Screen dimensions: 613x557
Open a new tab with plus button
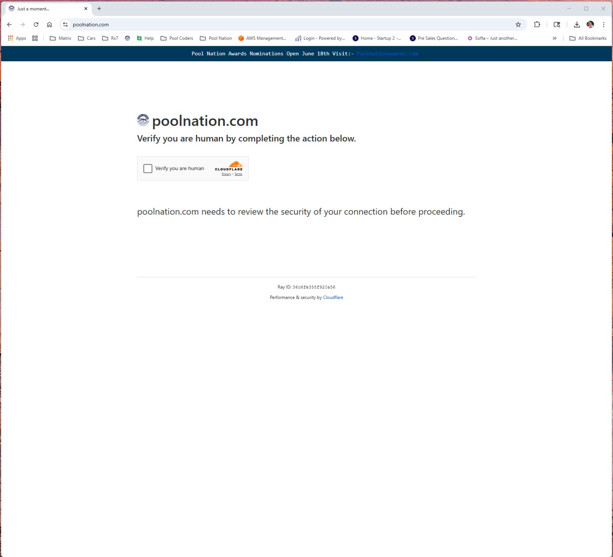(99, 8)
